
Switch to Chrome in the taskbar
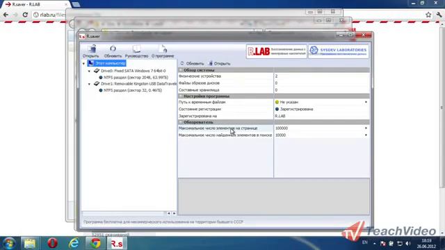(96, 244)
